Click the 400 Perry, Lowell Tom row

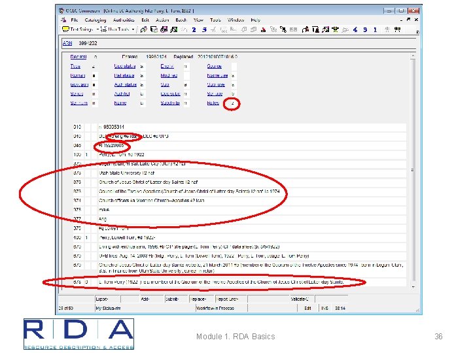(x=239, y=237)
